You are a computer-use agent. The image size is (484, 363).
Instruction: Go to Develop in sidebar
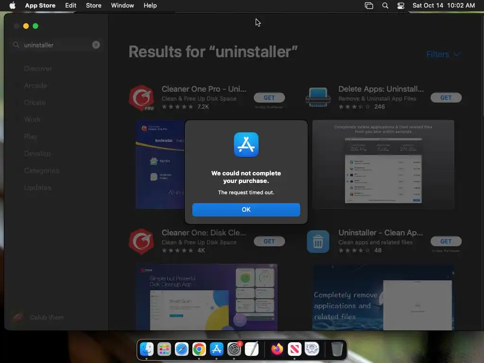(37, 154)
